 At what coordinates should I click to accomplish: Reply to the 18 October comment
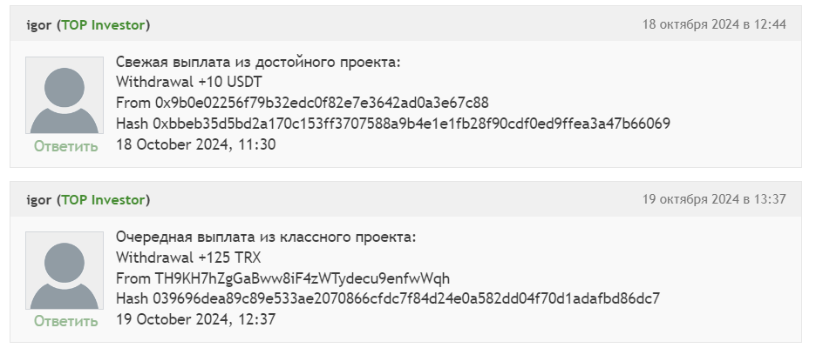pyautogui.click(x=66, y=146)
